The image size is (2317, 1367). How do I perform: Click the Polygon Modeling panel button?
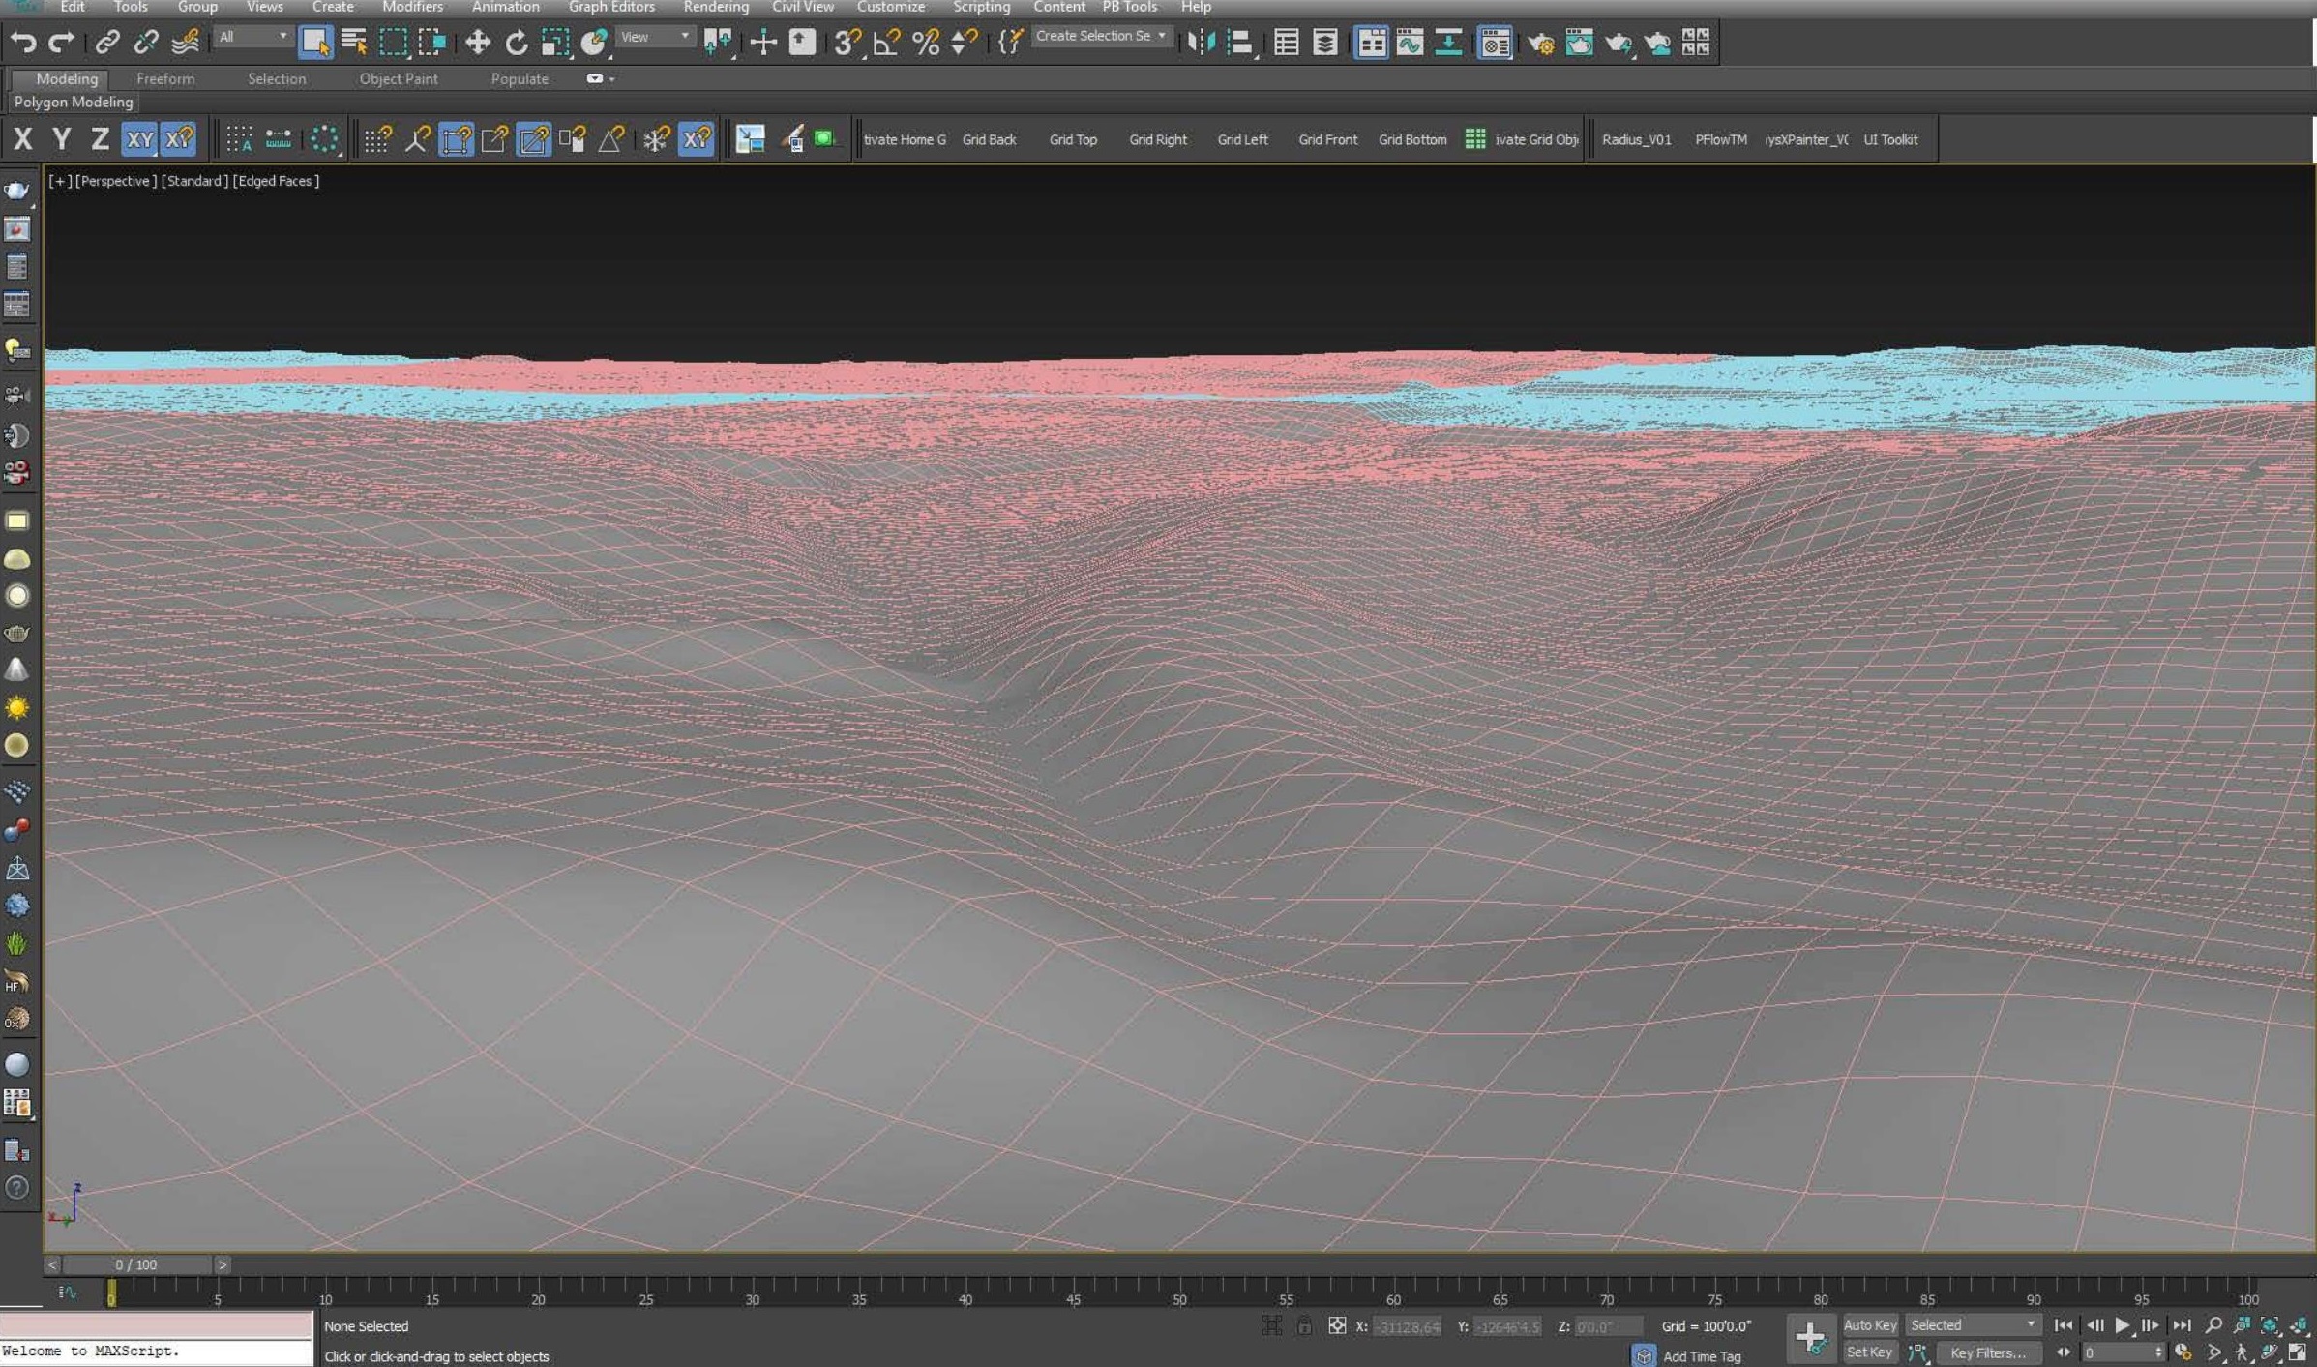click(x=74, y=102)
